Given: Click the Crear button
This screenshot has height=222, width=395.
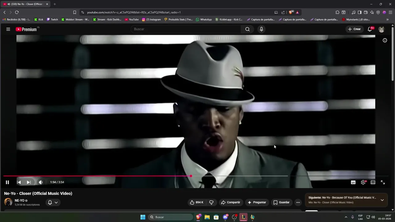Looking at the screenshot, I should coord(354,29).
